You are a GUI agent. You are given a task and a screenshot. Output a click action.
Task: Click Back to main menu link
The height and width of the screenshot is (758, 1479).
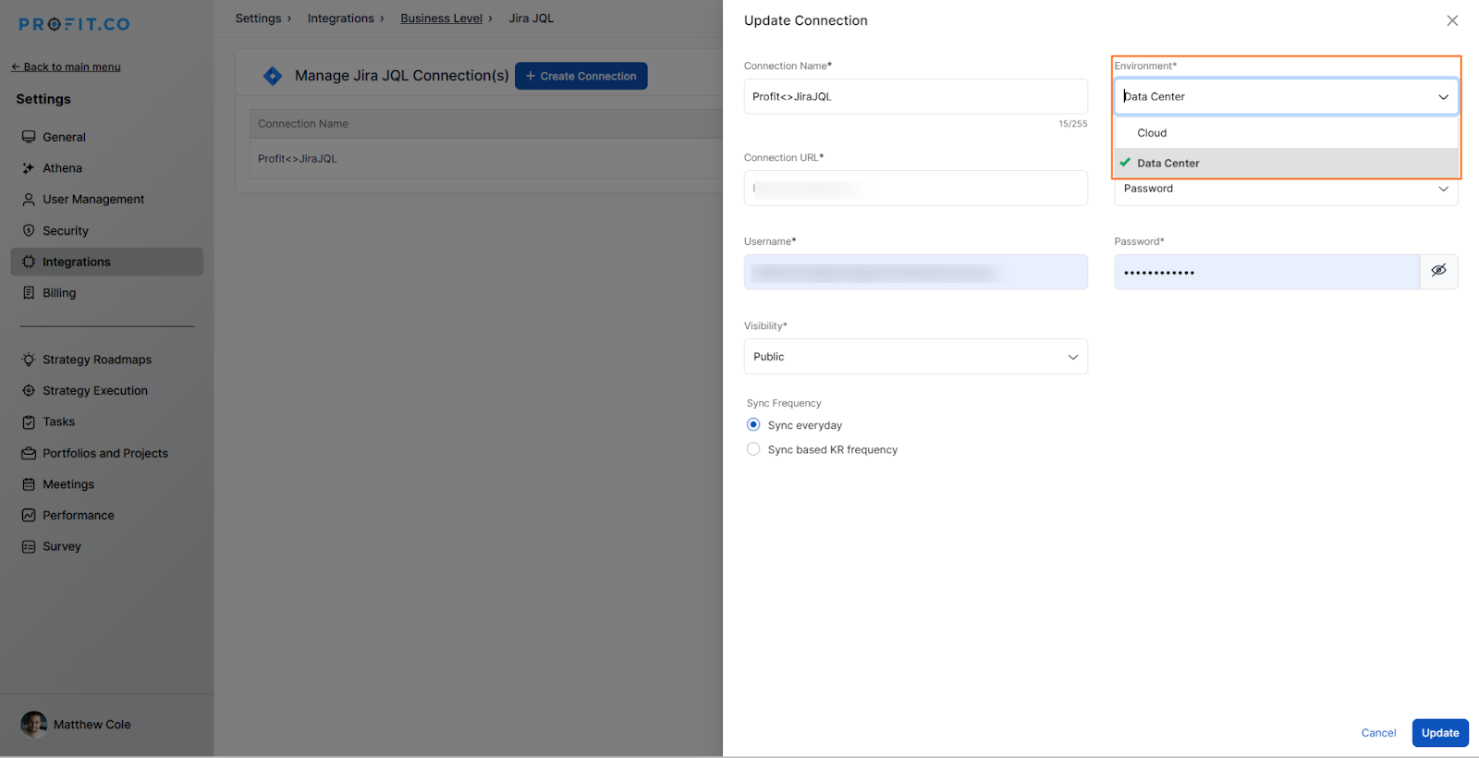coord(66,67)
